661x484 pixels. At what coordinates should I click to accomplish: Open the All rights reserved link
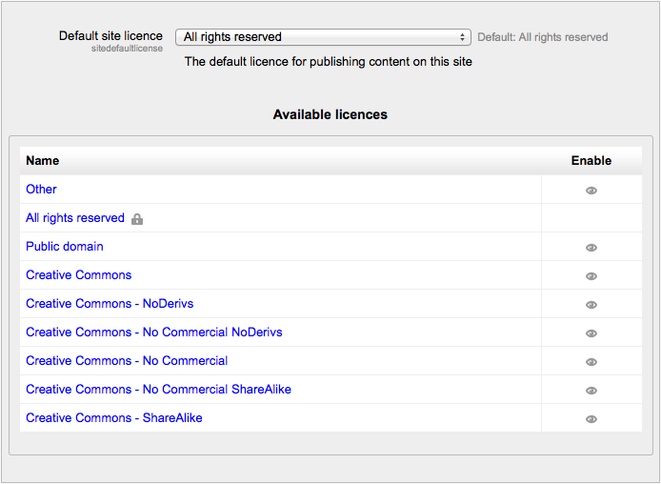point(75,218)
